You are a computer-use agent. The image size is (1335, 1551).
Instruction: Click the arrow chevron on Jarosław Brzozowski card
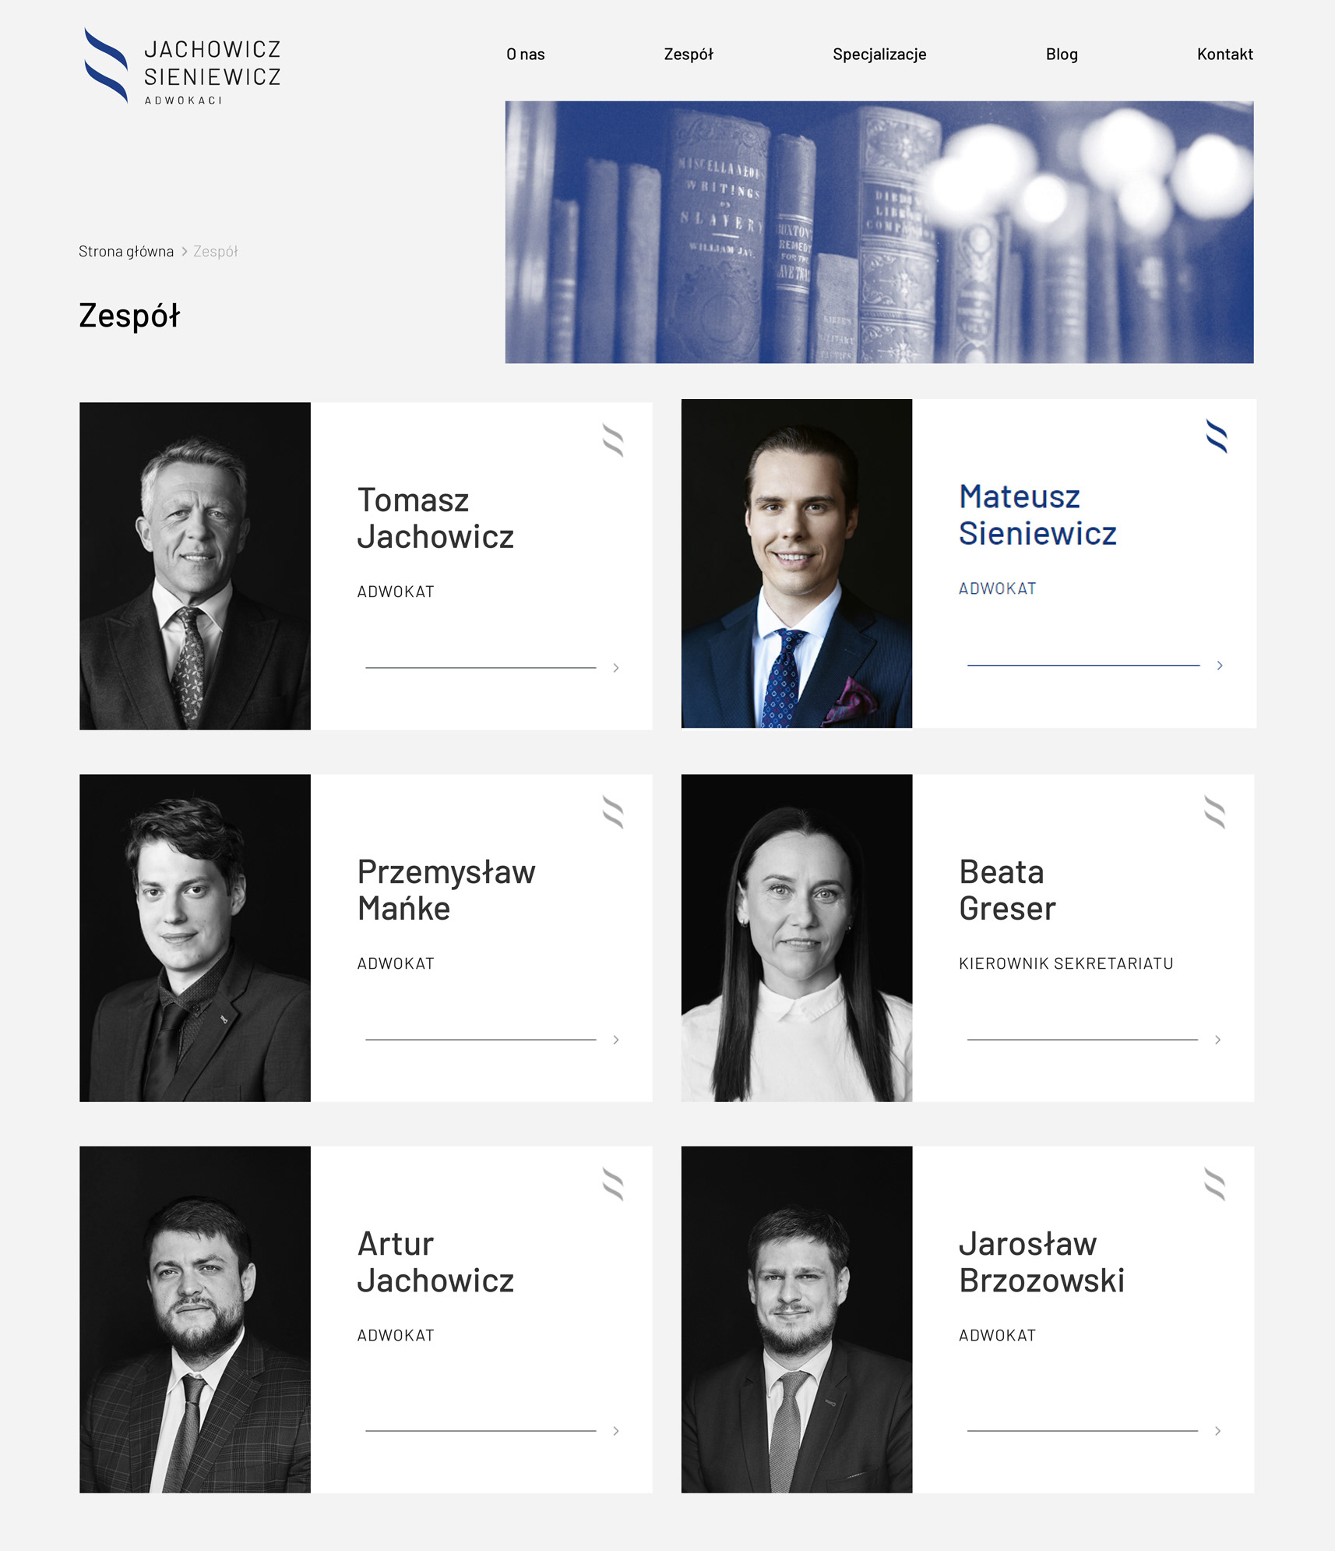click(x=1217, y=1431)
